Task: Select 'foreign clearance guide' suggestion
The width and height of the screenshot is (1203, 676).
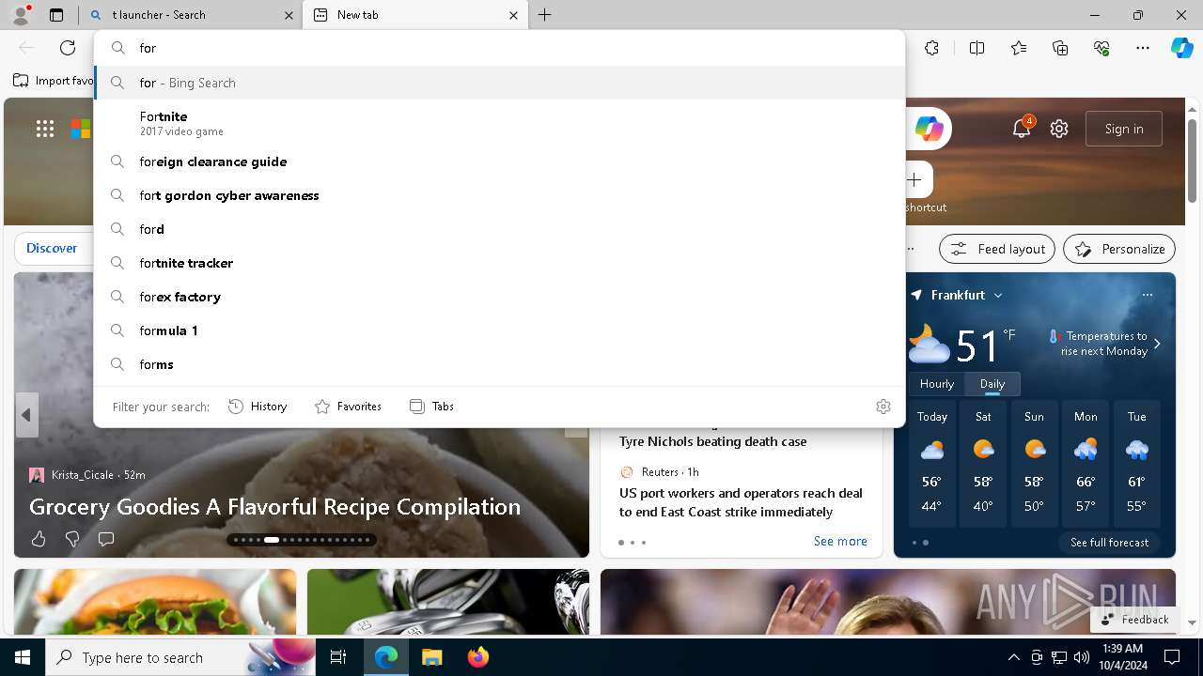Action: pos(499,161)
